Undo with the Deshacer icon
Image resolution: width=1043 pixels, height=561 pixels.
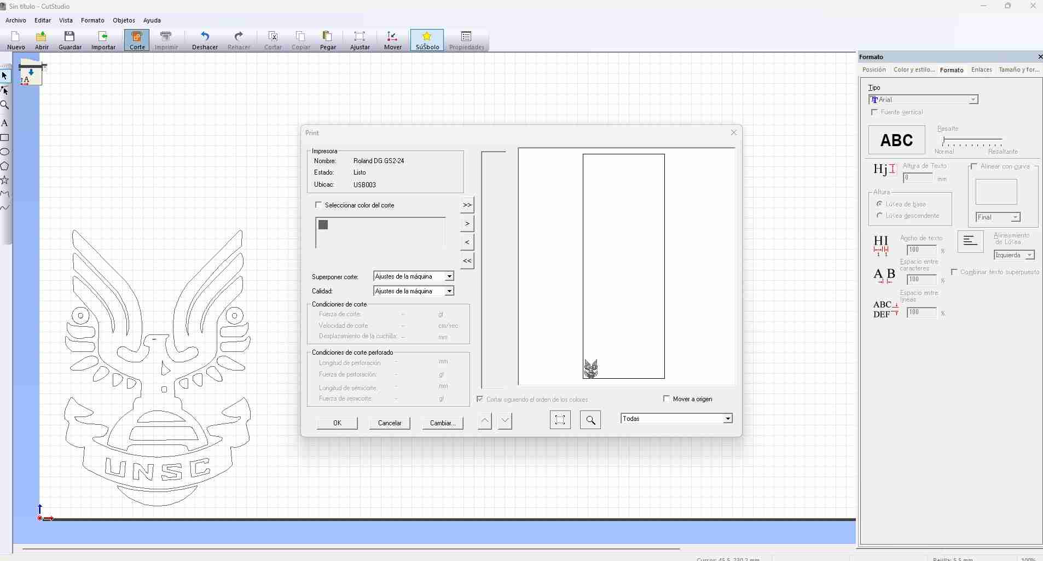click(205, 41)
